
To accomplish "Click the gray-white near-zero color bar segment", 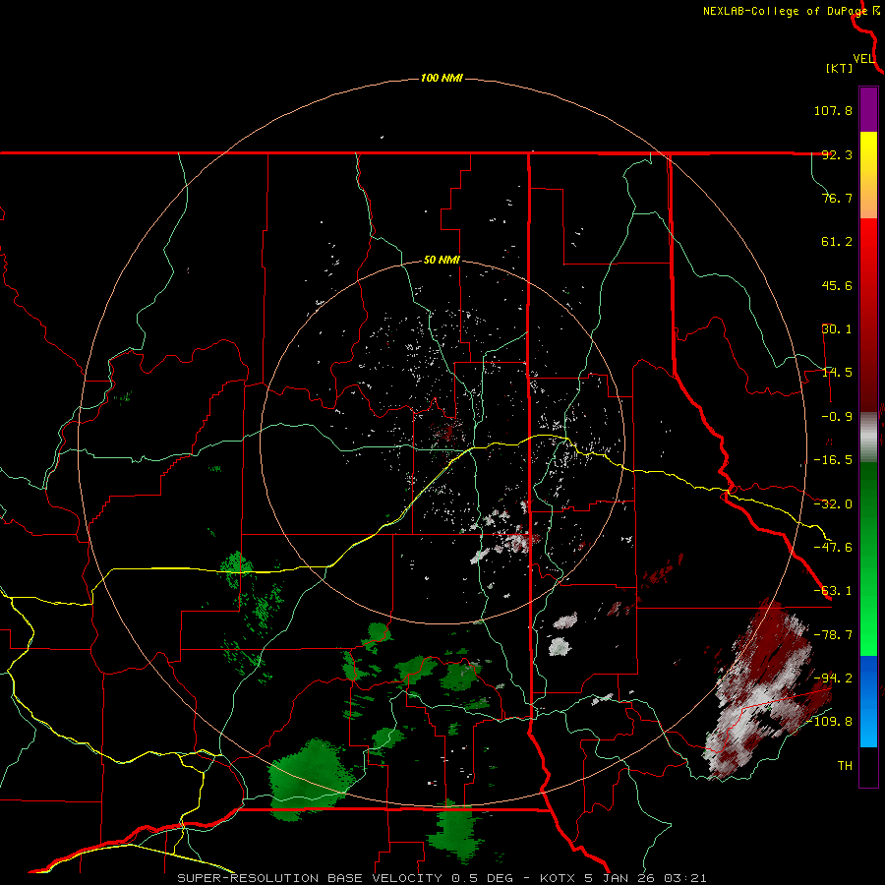I will click(x=868, y=438).
